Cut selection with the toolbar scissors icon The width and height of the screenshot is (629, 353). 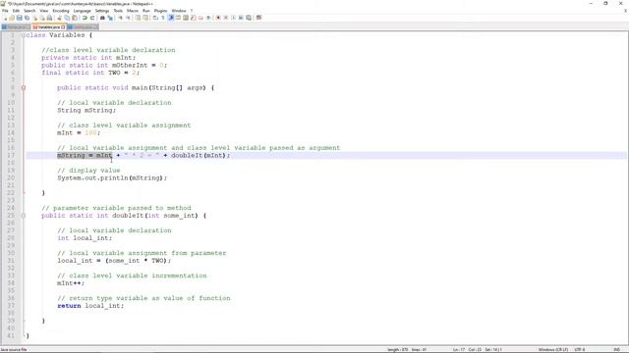[59, 18]
